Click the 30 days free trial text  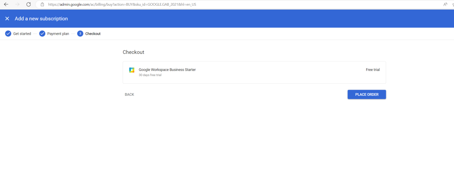[x=150, y=75]
